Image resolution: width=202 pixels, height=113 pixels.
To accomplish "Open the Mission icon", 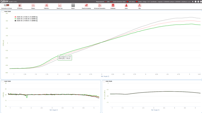I will tap(33, 5).
